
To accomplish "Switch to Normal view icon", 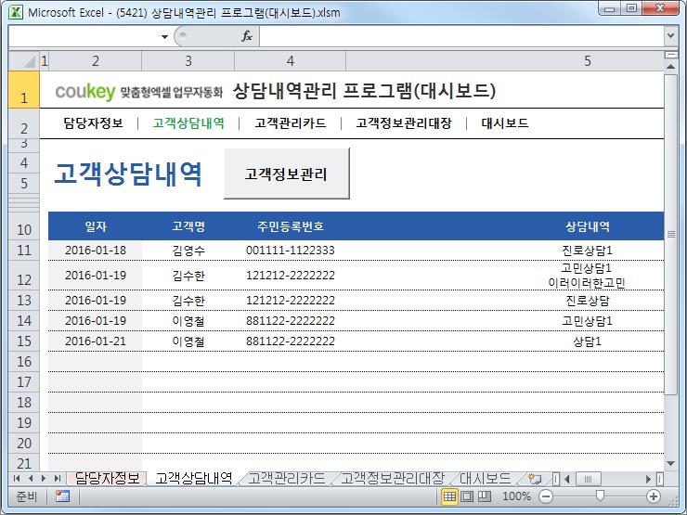I will tap(449, 496).
